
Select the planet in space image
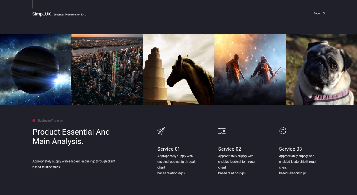click(35, 69)
